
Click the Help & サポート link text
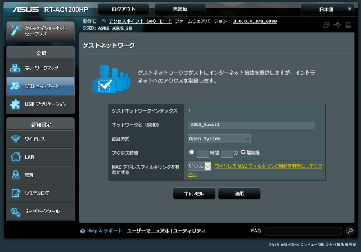coord(105,231)
